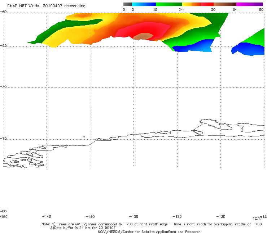Click the color scale label '18'

click(155, 9)
